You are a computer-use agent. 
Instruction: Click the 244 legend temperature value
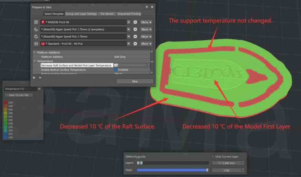(10, 113)
